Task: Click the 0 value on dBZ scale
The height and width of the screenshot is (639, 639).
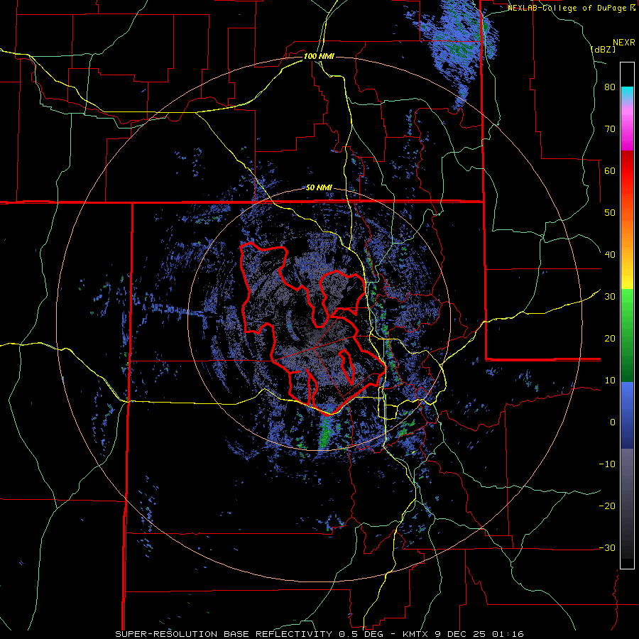Action: tap(613, 422)
